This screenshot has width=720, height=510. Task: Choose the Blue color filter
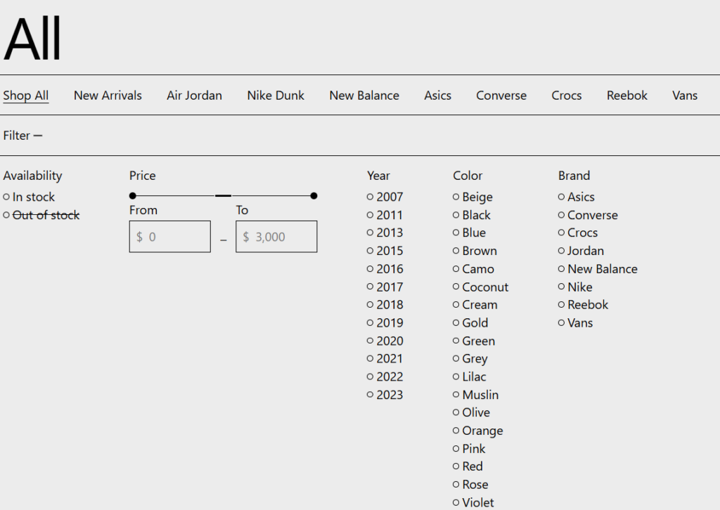tap(469, 233)
